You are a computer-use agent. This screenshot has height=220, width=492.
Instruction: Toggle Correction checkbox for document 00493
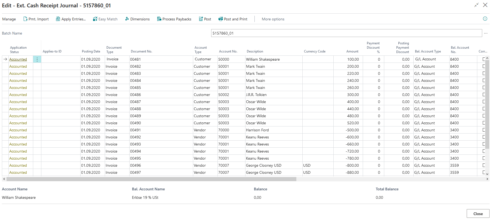[484, 144]
